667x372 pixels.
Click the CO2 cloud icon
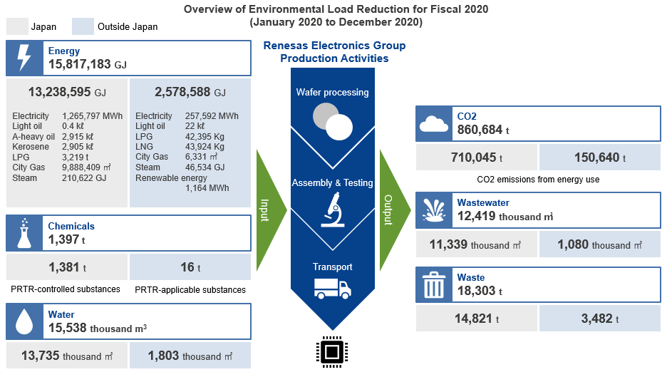coord(433,124)
